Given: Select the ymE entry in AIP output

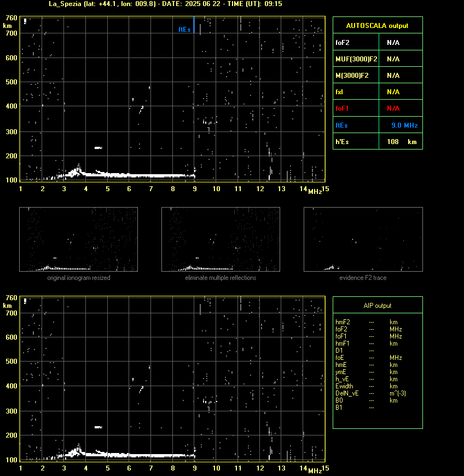Looking at the screenshot, I should click(367, 372).
